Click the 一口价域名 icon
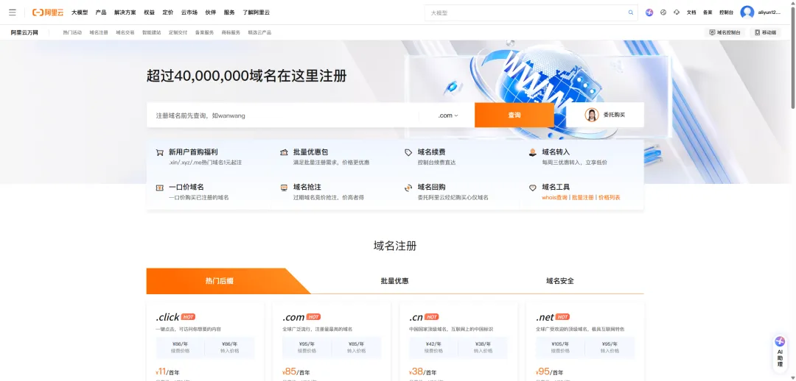This screenshot has height=381, width=796. pyautogui.click(x=159, y=188)
